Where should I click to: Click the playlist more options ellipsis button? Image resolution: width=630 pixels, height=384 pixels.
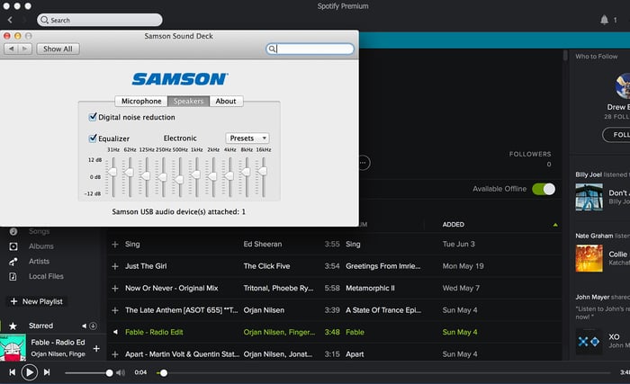pyautogui.click(x=364, y=163)
